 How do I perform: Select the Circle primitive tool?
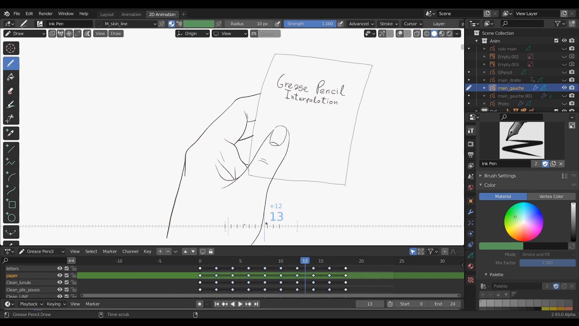11,218
